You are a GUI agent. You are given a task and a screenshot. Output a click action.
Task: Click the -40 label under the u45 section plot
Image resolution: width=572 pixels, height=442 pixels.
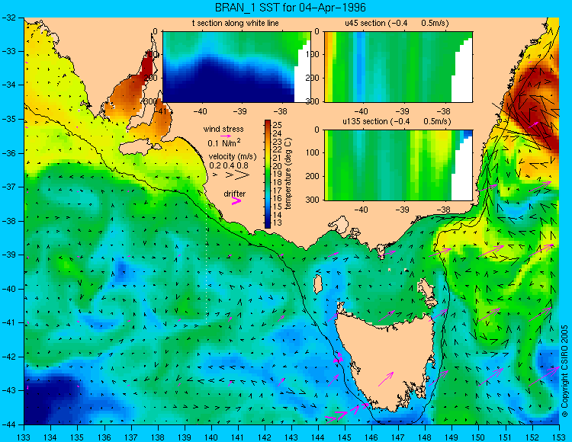coord(362,111)
